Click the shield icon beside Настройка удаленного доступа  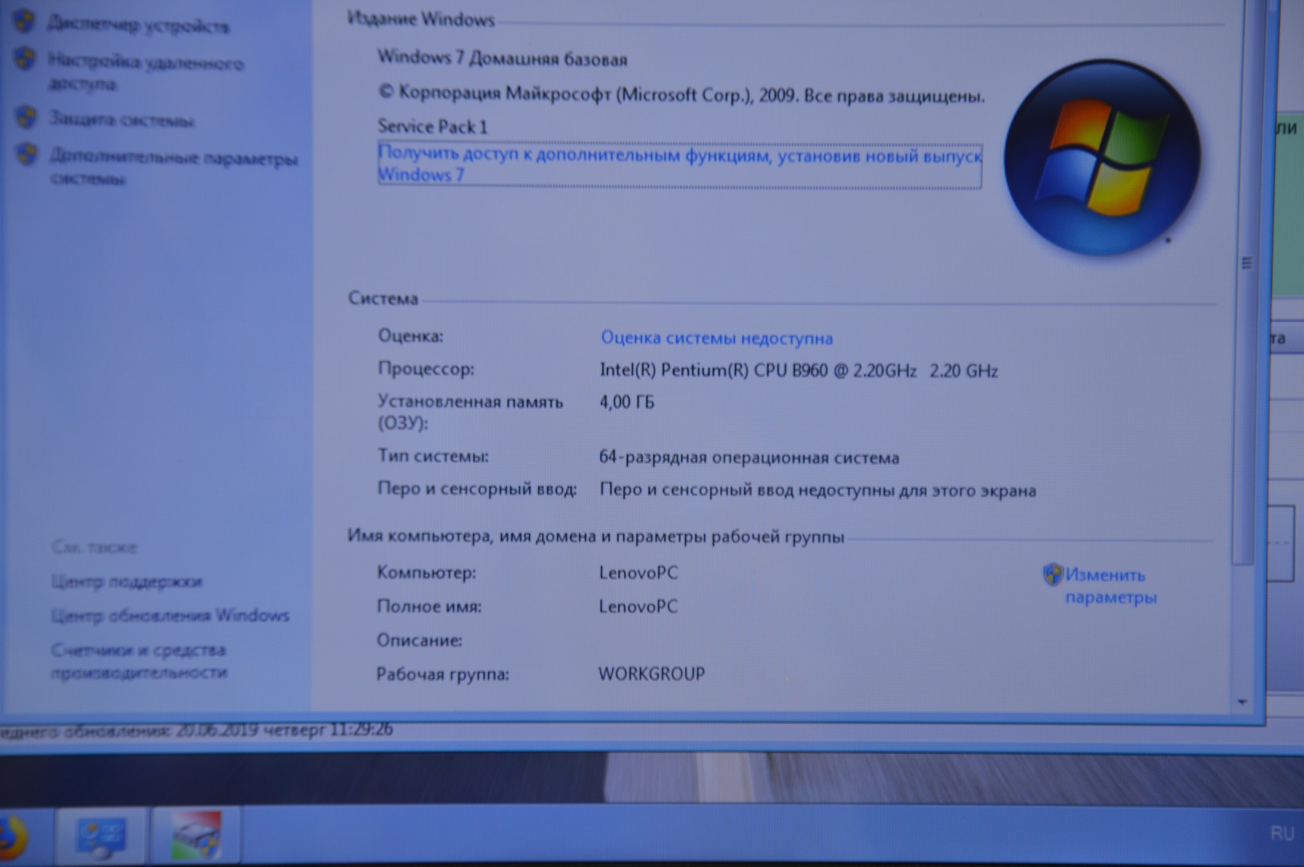click(x=25, y=59)
